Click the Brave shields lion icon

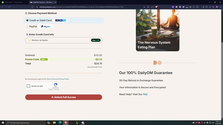point(156,7)
